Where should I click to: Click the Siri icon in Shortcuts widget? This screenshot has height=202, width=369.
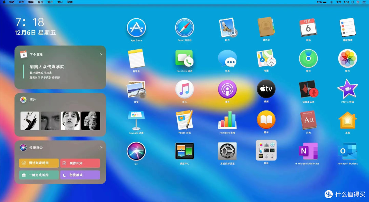pyautogui.click(x=23, y=147)
